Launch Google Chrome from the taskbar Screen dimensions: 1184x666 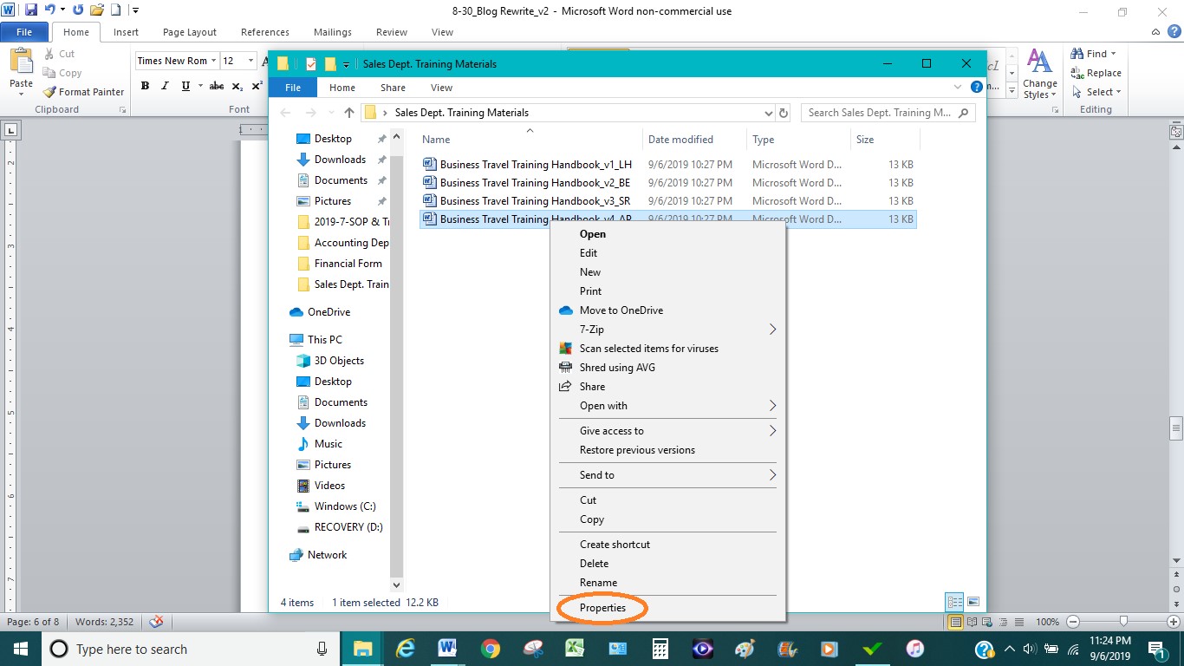point(491,649)
